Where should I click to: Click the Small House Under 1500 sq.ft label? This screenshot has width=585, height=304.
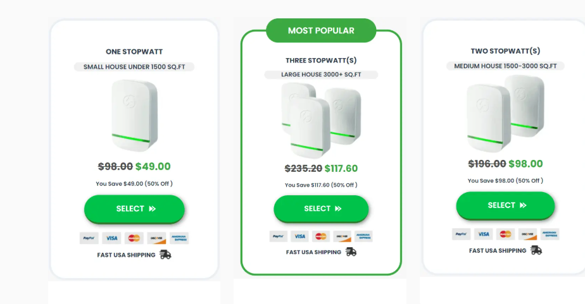click(x=134, y=67)
